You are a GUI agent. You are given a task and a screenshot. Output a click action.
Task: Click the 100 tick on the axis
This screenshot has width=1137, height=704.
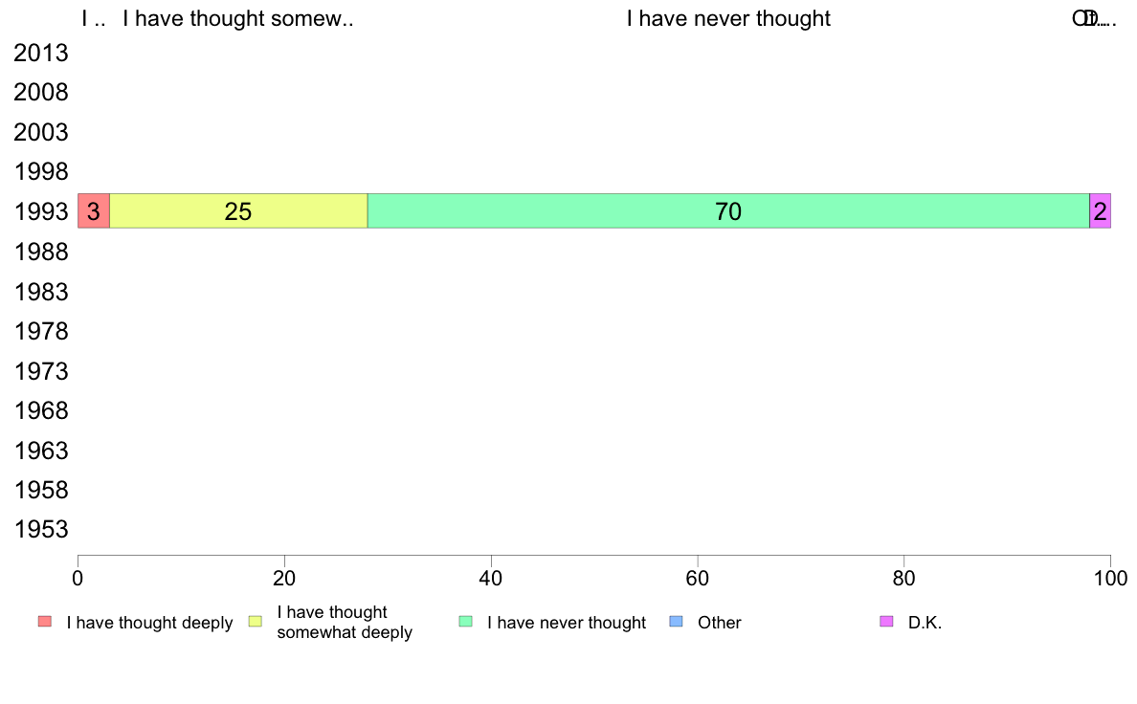pyautogui.click(x=1110, y=578)
